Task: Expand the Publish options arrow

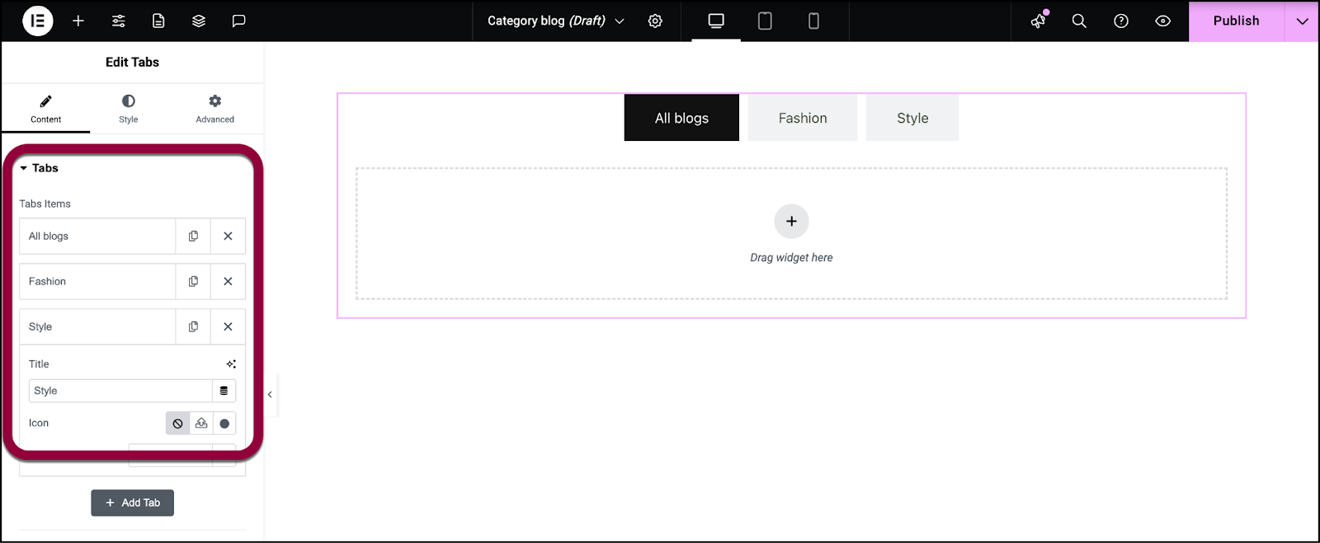Action: (x=1302, y=21)
